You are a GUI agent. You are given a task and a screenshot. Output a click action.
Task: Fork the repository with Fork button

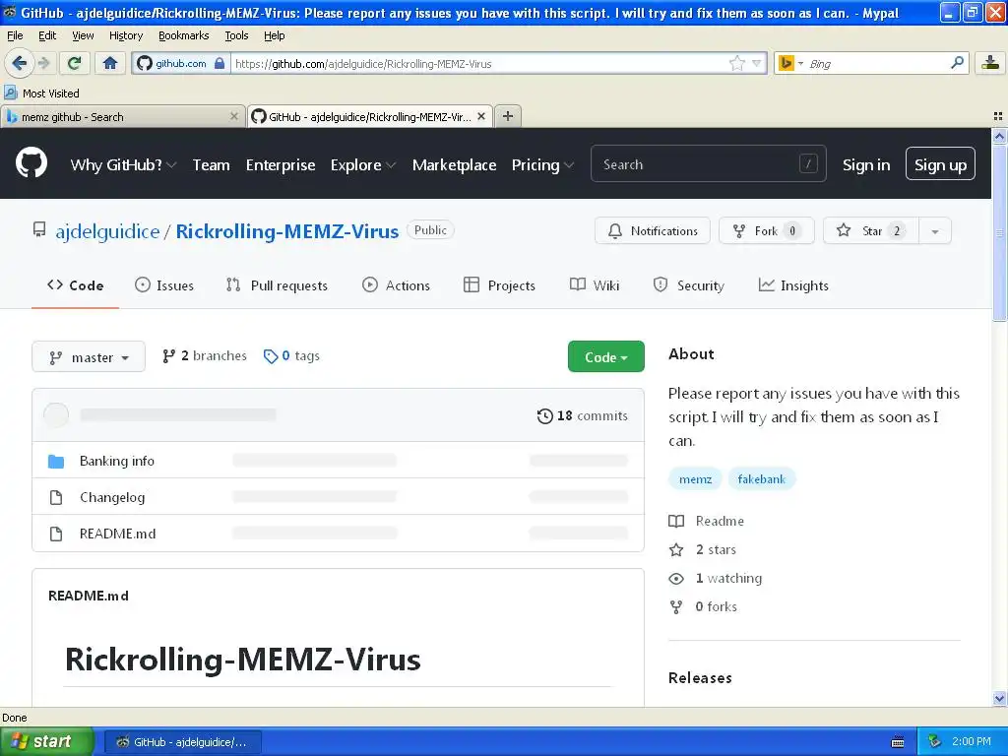coord(766,231)
